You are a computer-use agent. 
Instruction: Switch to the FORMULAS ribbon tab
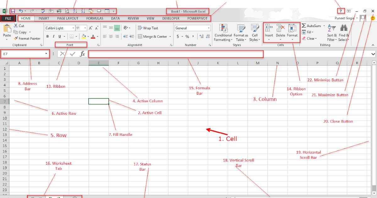click(95, 18)
